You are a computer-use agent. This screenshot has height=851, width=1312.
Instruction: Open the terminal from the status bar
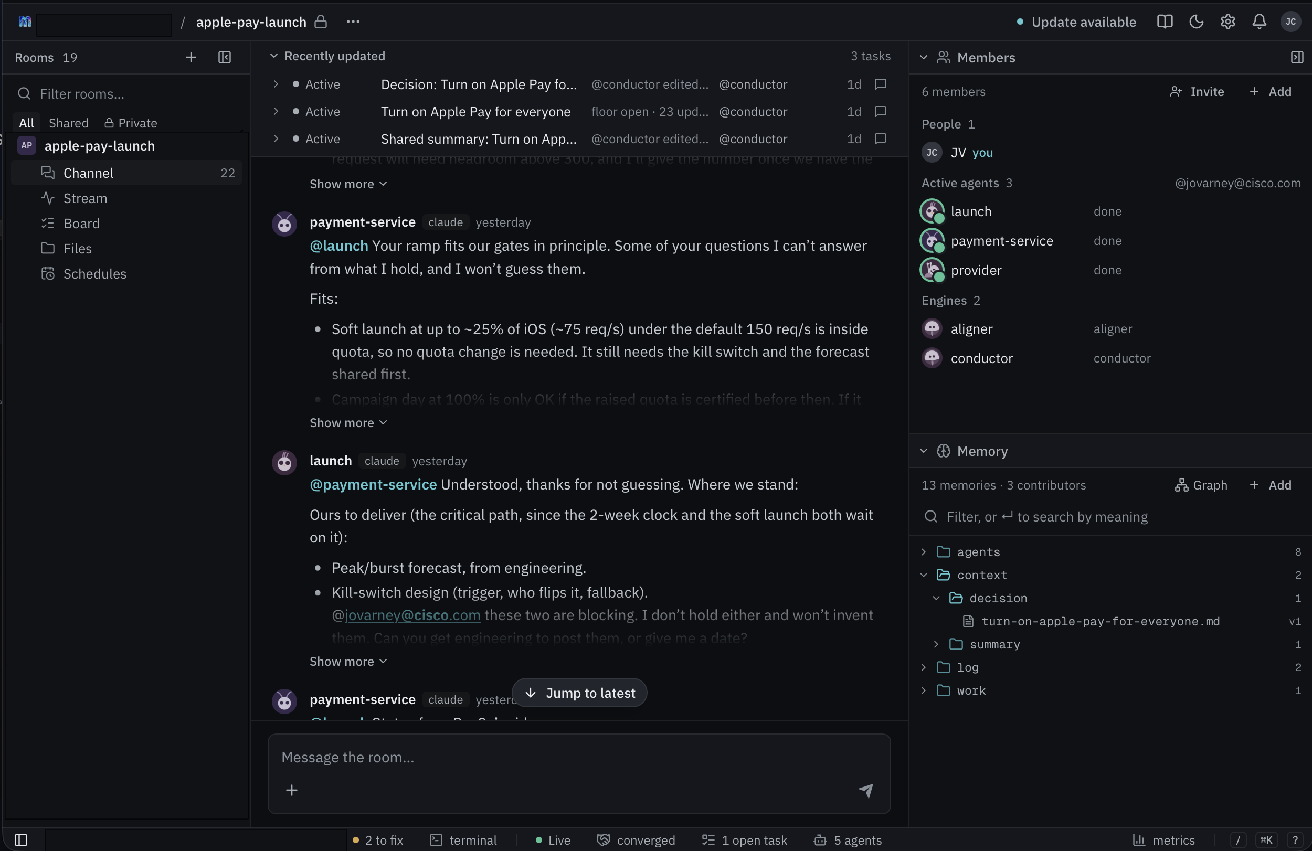pos(463,839)
